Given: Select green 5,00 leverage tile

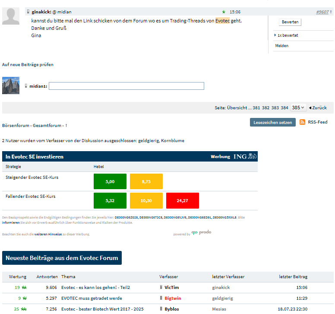Looking at the screenshot, I should [110, 181].
